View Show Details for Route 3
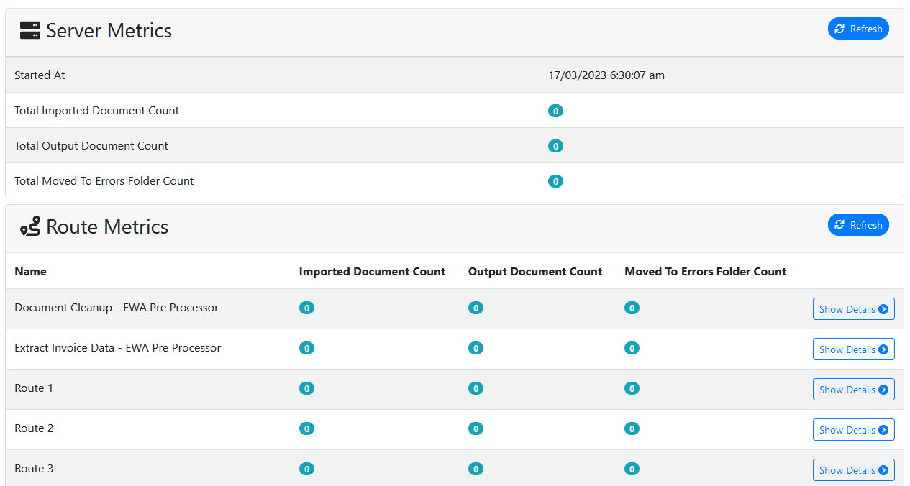 853,470
